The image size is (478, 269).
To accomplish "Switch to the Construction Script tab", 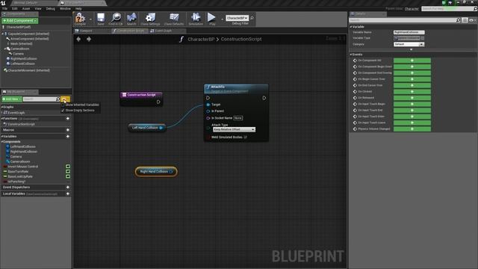I will pyautogui.click(x=130, y=31).
